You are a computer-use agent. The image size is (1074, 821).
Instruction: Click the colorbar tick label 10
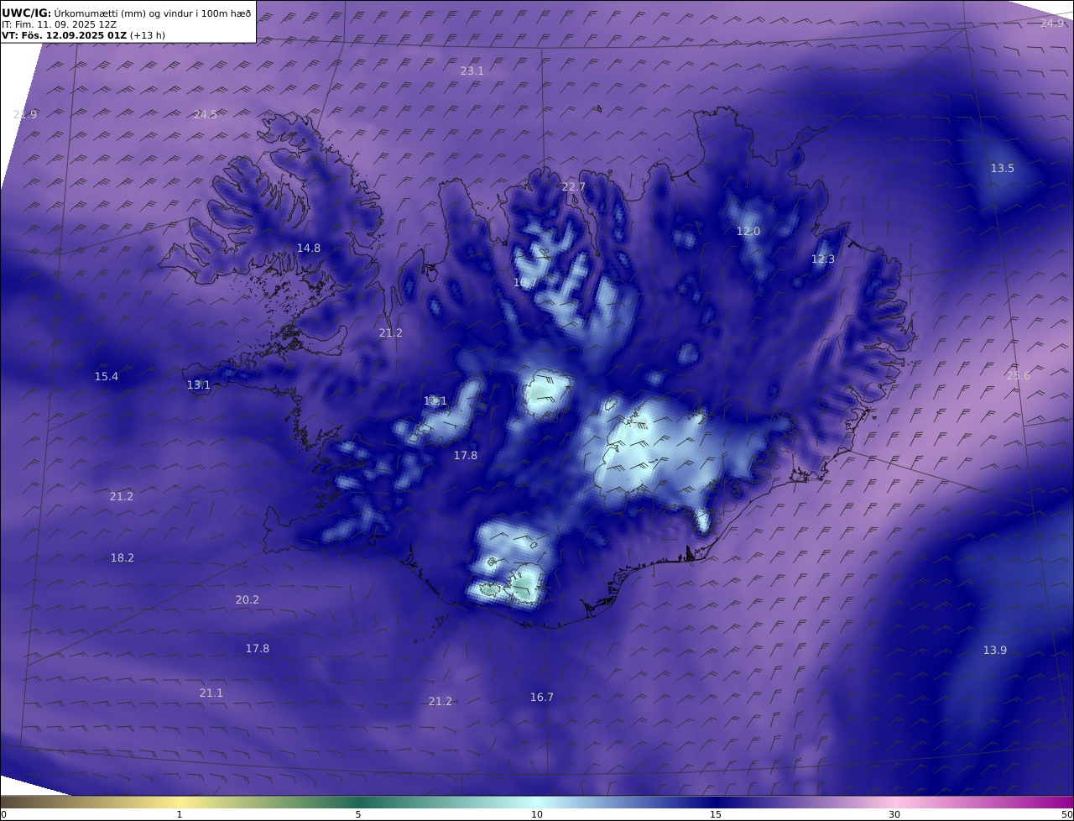[537, 813]
